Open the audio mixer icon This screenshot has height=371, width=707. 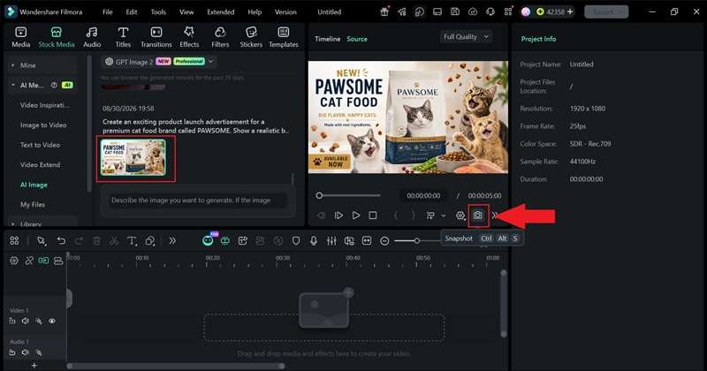tap(332, 241)
